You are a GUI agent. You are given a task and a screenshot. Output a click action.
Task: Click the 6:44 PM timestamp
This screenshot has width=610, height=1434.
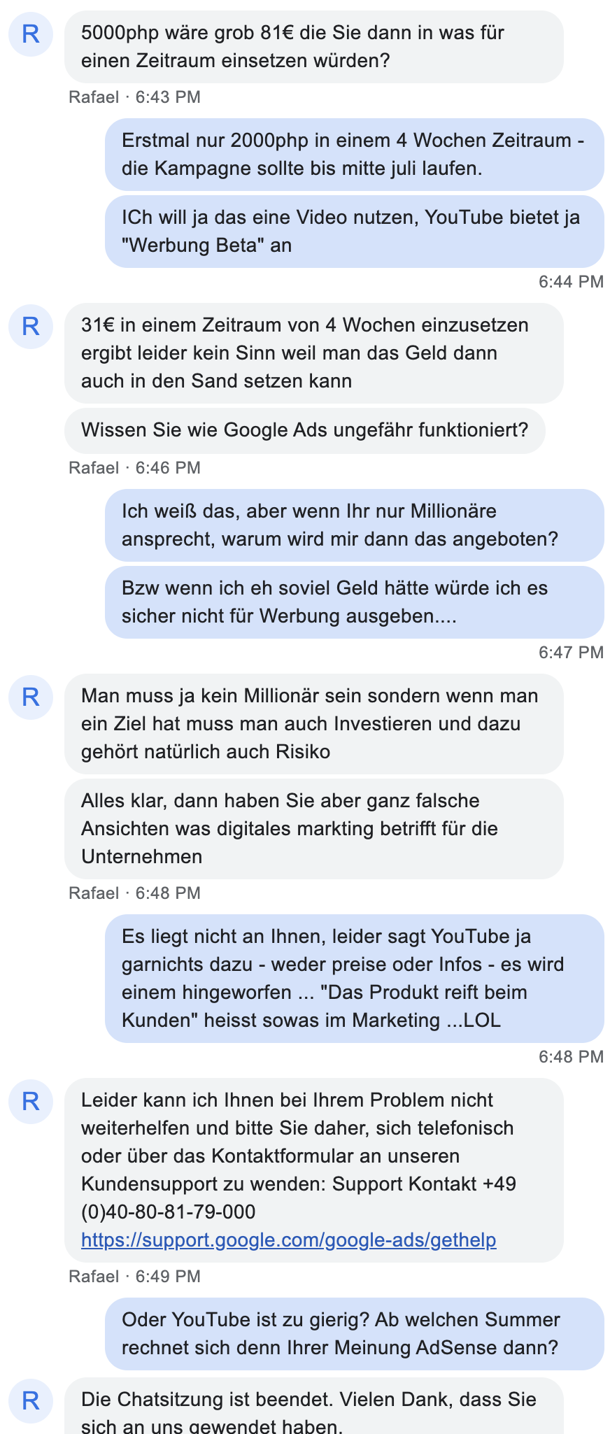click(x=570, y=282)
